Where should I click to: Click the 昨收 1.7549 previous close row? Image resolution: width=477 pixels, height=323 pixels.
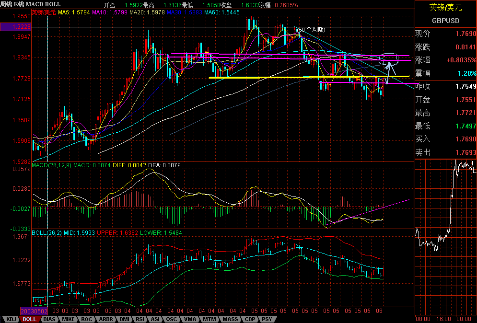[x=446, y=86]
